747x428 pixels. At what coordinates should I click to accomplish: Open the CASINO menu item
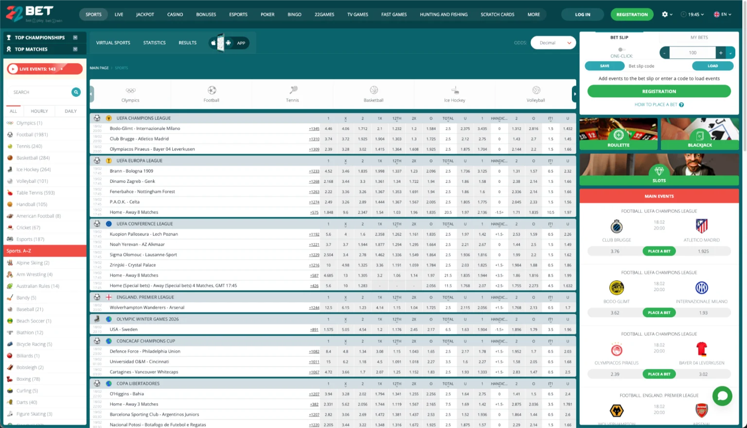pyautogui.click(x=175, y=14)
